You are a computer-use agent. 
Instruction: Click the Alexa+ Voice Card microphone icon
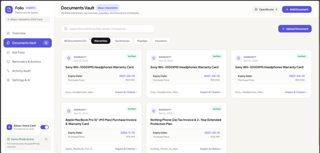coord(9,127)
